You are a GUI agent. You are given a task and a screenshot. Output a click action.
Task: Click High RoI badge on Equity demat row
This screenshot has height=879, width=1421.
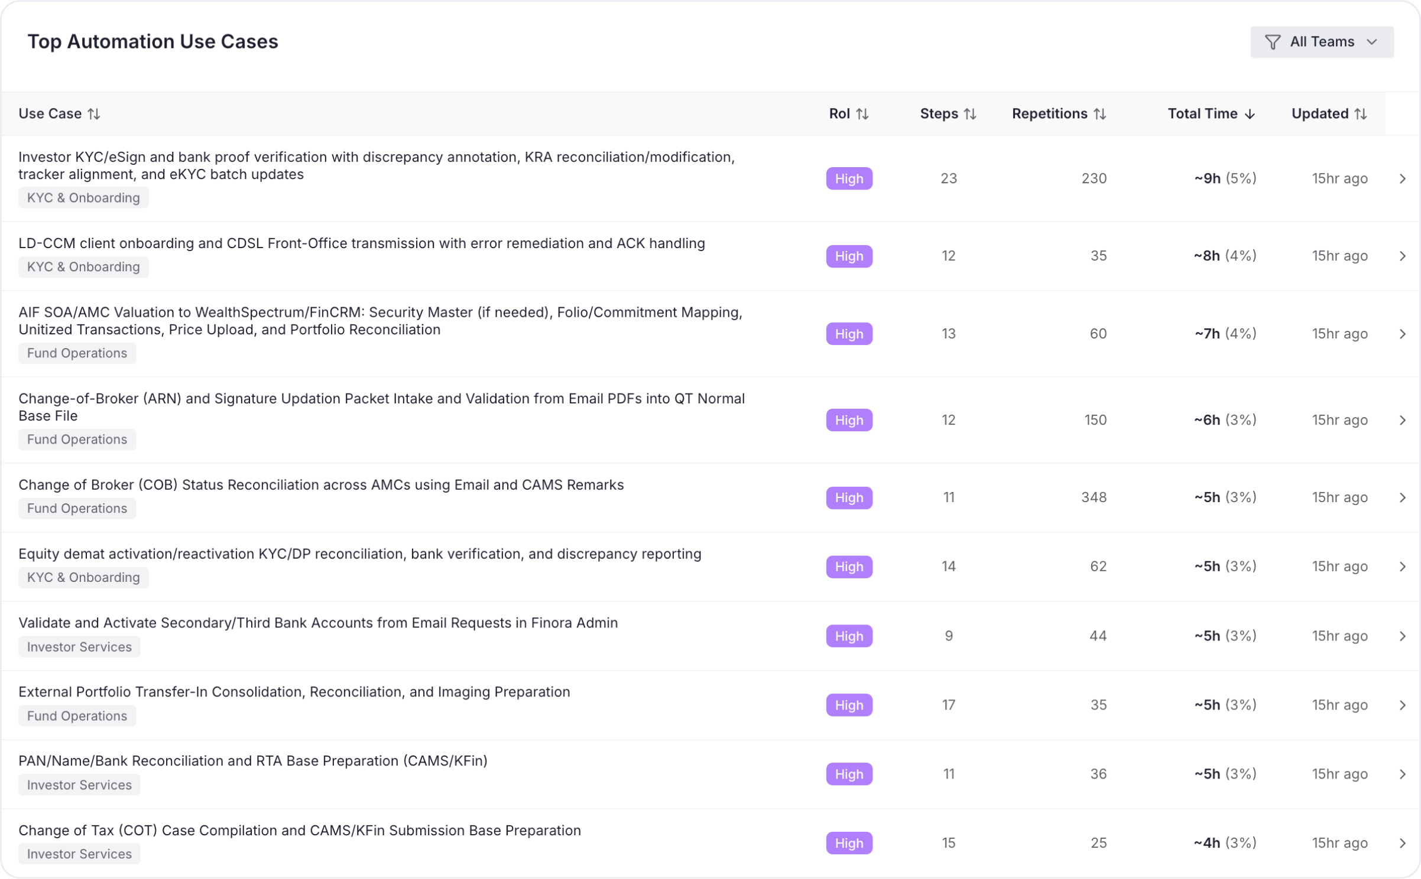click(x=849, y=567)
